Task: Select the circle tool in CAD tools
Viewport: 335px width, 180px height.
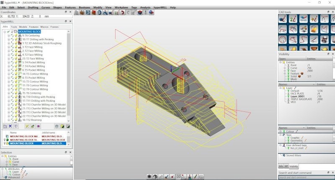Action: (283, 40)
